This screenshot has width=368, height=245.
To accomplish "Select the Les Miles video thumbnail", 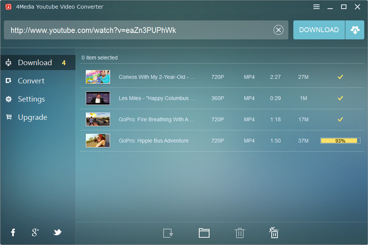I will tap(98, 98).
